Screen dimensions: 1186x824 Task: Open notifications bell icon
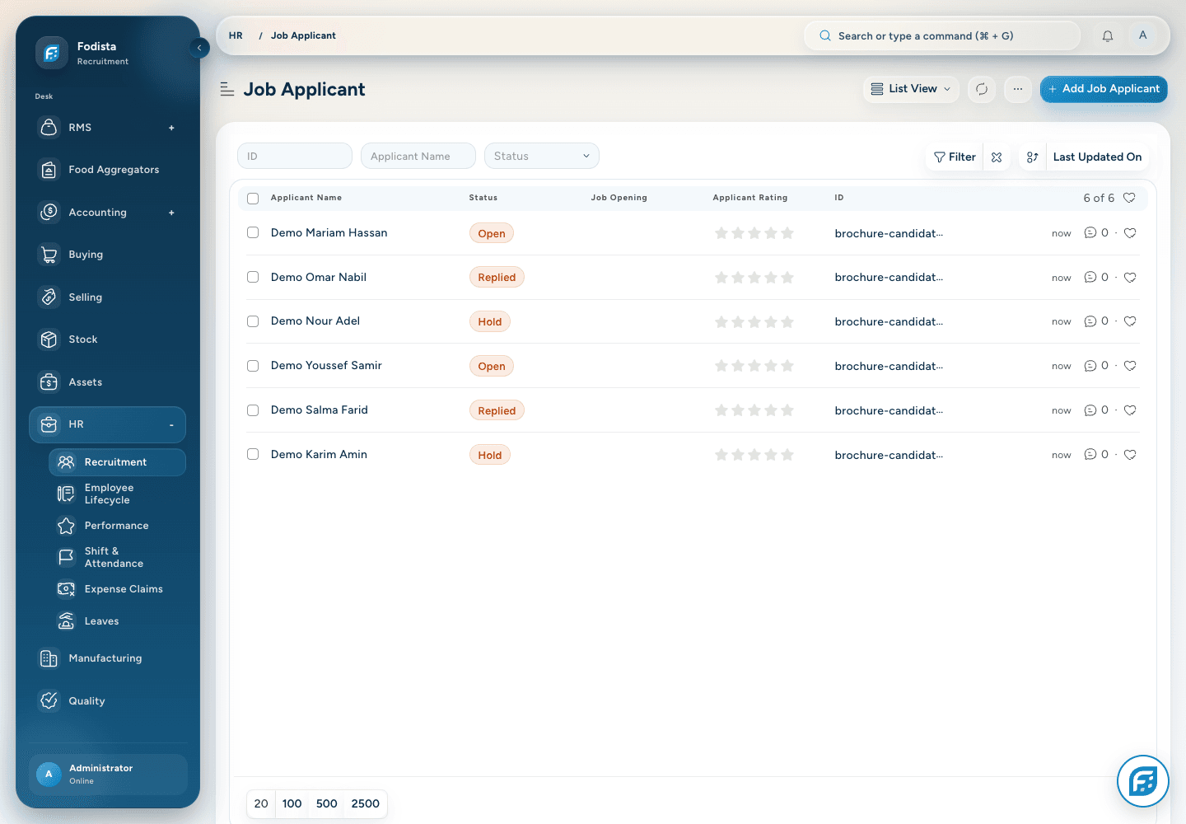pyautogui.click(x=1108, y=36)
